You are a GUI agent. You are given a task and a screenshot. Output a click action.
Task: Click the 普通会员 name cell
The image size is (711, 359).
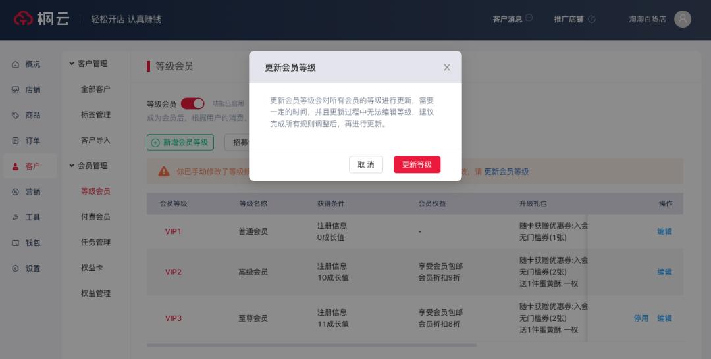pos(253,232)
